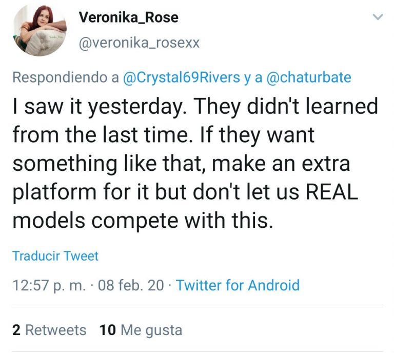Open the Twitter for Android source link
The width and height of the screenshot is (394, 353).
238,285
